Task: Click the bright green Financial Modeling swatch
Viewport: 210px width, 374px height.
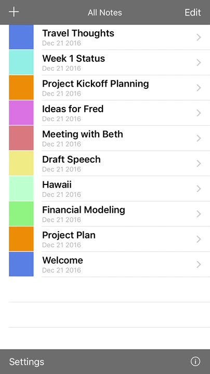Action: (x=21, y=213)
